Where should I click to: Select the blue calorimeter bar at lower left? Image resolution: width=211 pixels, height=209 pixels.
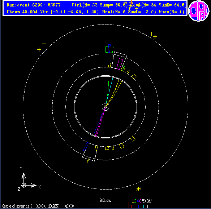pyautogui.click(x=86, y=147)
